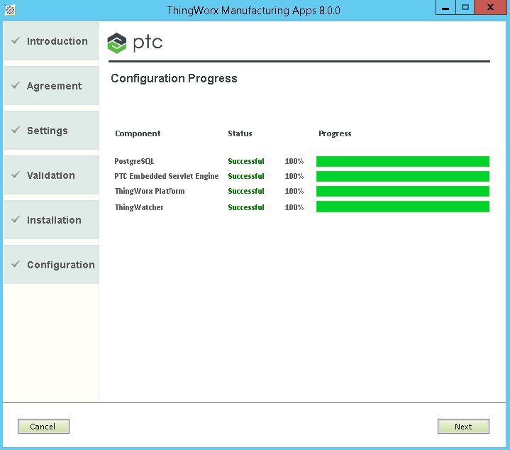Open the Settings step in sidebar
This screenshot has height=450, width=510.
pos(51,131)
